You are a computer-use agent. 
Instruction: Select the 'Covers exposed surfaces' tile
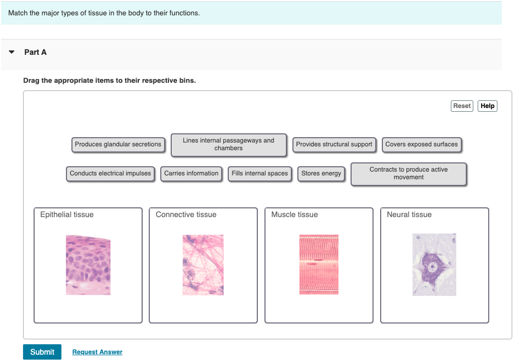point(422,145)
